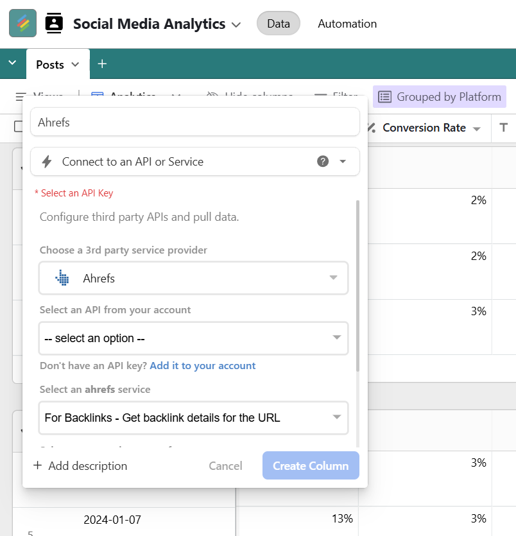Click the Grouped by Platform grouping icon
Screen dimensions: 516x536
click(384, 96)
